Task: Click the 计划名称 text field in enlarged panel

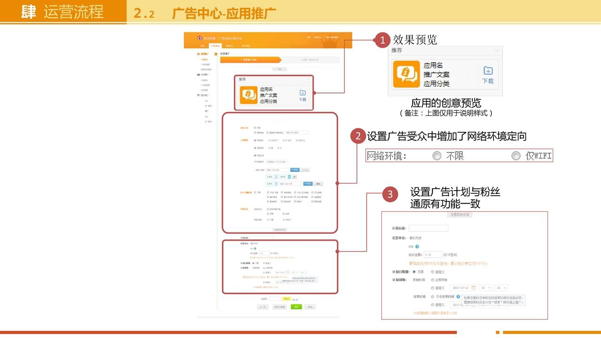Action: click(428, 228)
